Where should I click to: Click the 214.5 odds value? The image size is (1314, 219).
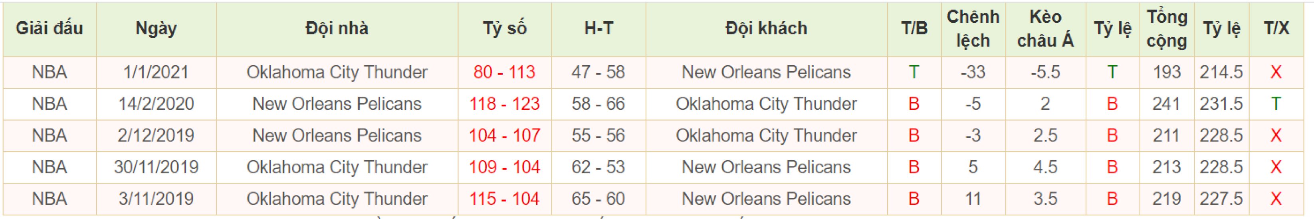[x=1221, y=72]
